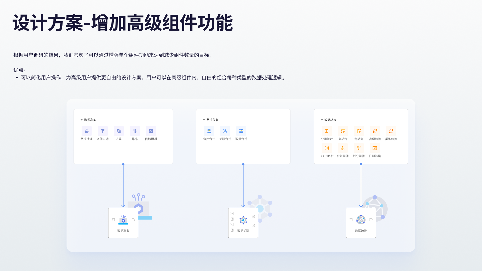The image size is (482, 271).
Task: Click the 去重 deduplicate icon
Action: (119, 131)
